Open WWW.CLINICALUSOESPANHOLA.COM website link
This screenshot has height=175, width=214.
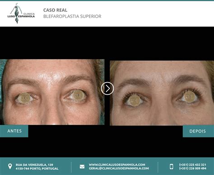pos(117,165)
